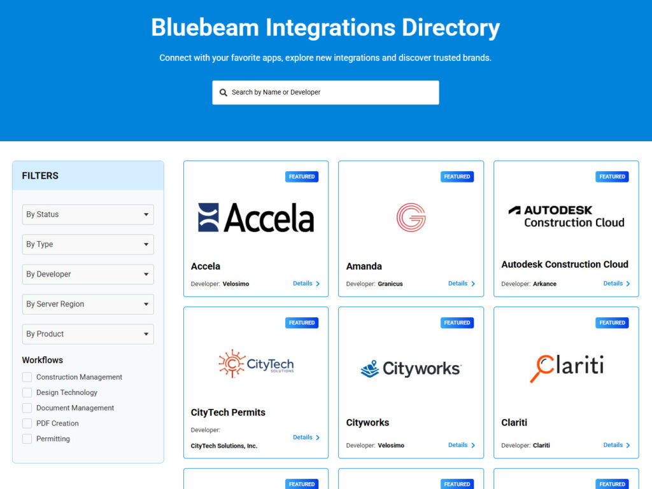Click the chevron arrow beside Amanda Details
The width and height of the screenshot is (652, 489).
473,284
